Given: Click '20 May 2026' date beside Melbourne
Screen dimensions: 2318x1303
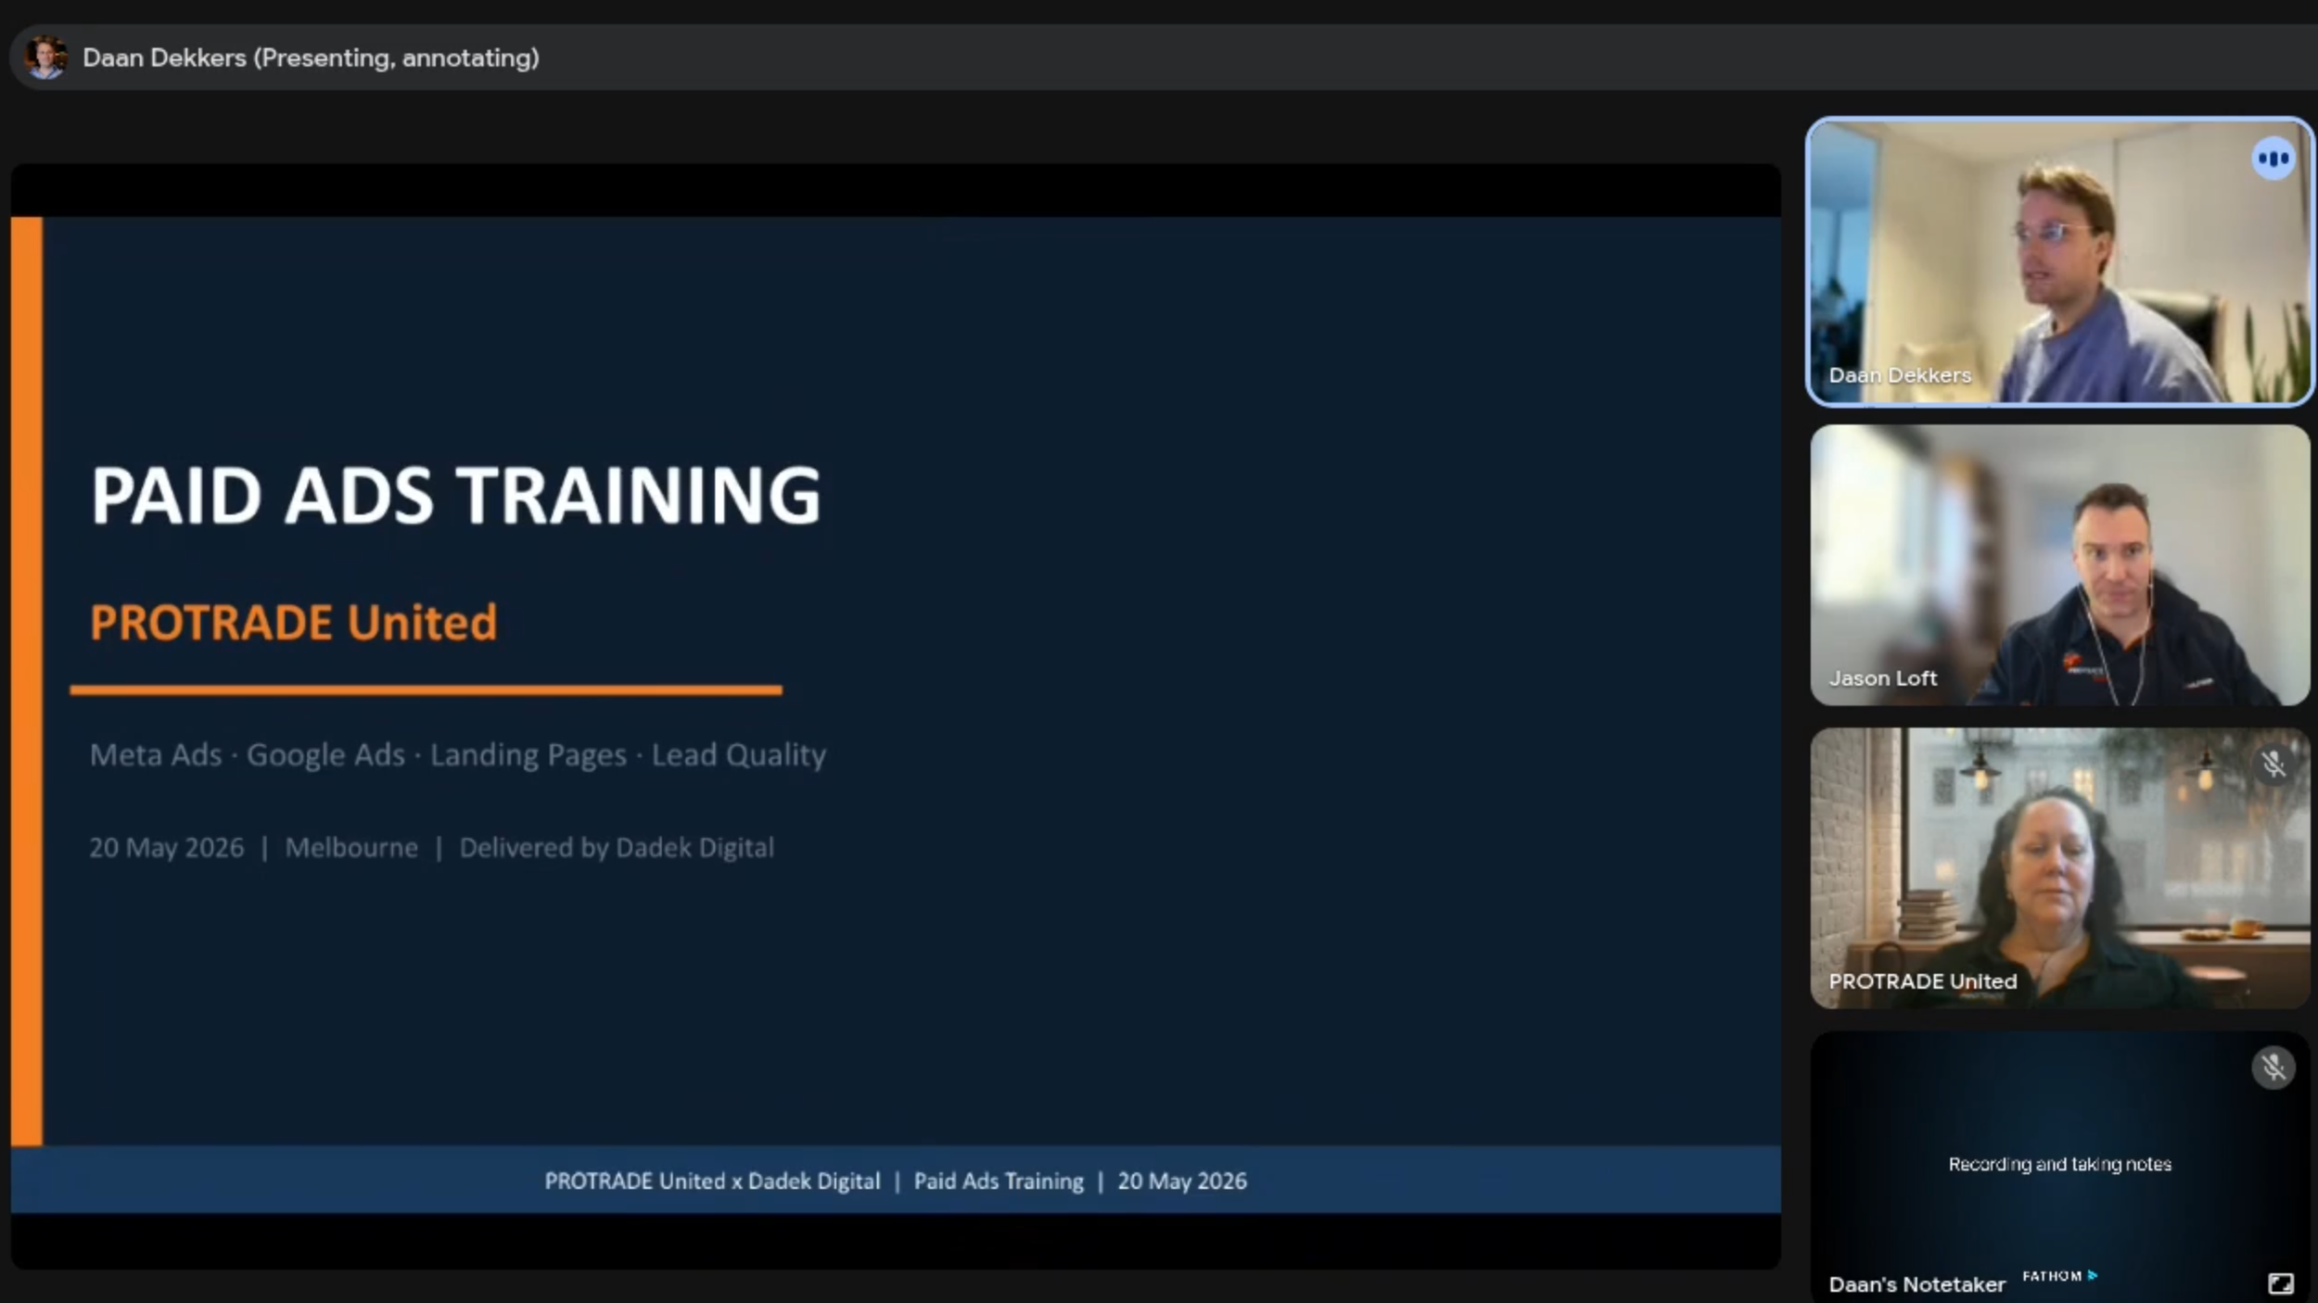Looking at the screenshot, I should (167, 848).
